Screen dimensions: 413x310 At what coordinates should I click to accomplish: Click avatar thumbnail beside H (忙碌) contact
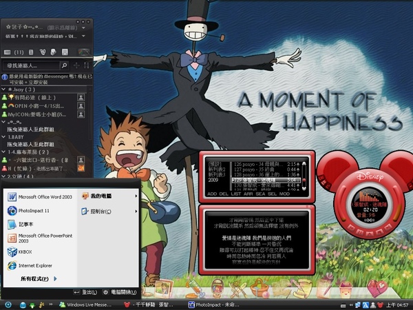point(81,168)
